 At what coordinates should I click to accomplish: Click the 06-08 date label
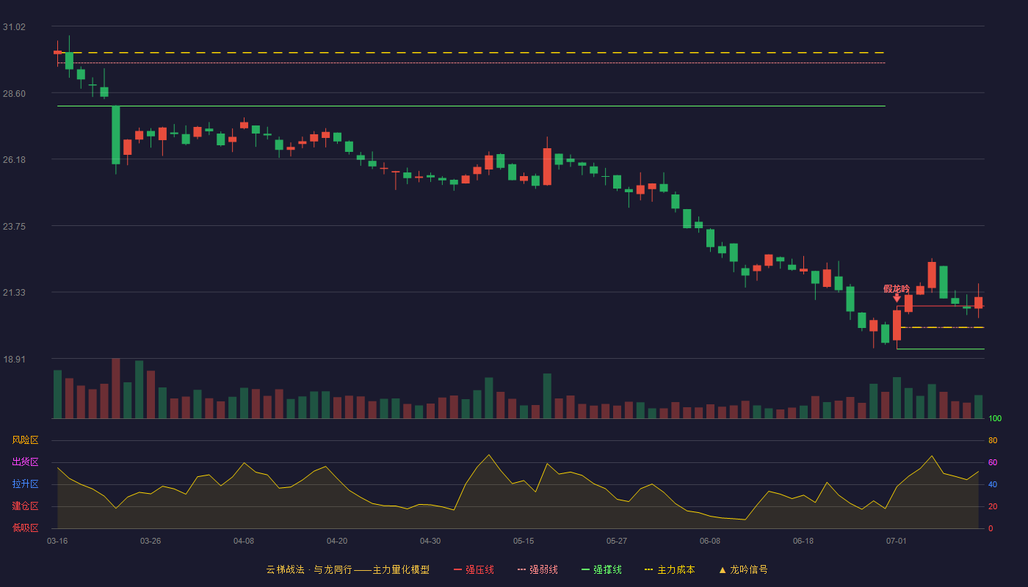pyautogui.click(x=710, y=541)
